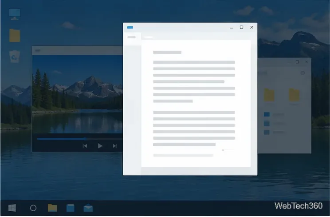The image size is (330, 217).
Task: Click the mountain lake video frame in media player
Action: coord(78,94)
